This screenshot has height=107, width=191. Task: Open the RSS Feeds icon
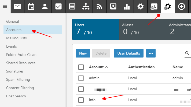click(x=100, y=7)
